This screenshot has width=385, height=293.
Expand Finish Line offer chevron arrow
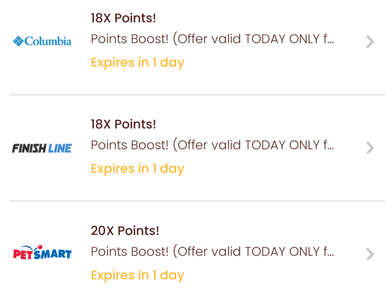click(370, 148)
